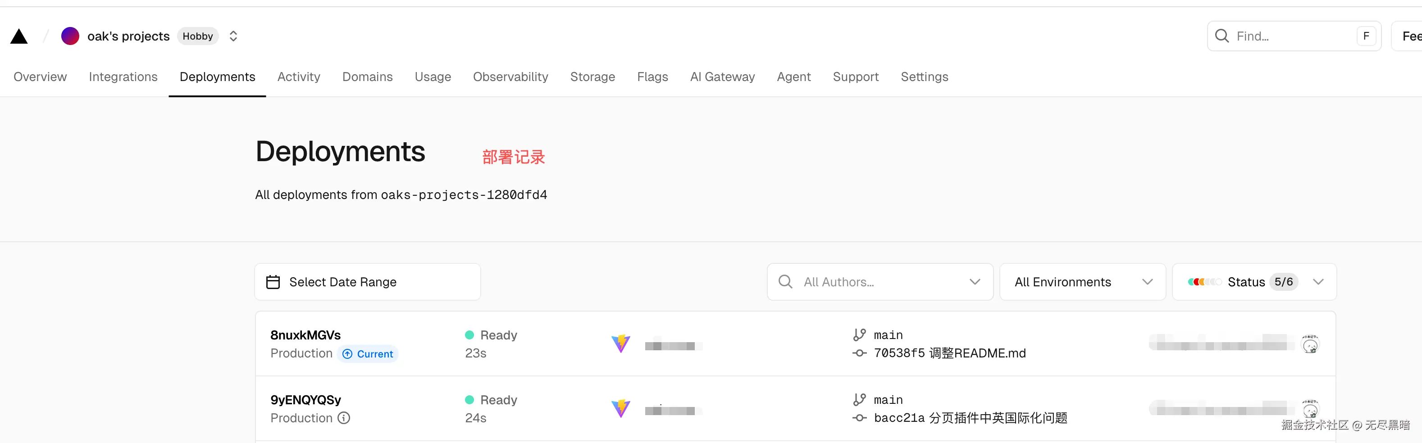Click the info icon beside 9yENQYQSy Production

coord(344,418)
